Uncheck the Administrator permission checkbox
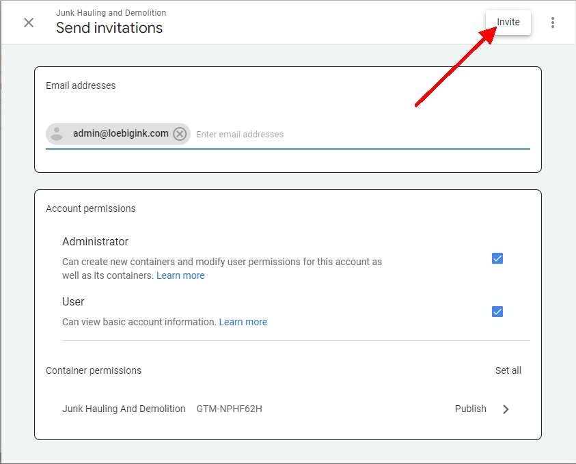The height and width of the screenshot is (464, 576). click(497, 258)
